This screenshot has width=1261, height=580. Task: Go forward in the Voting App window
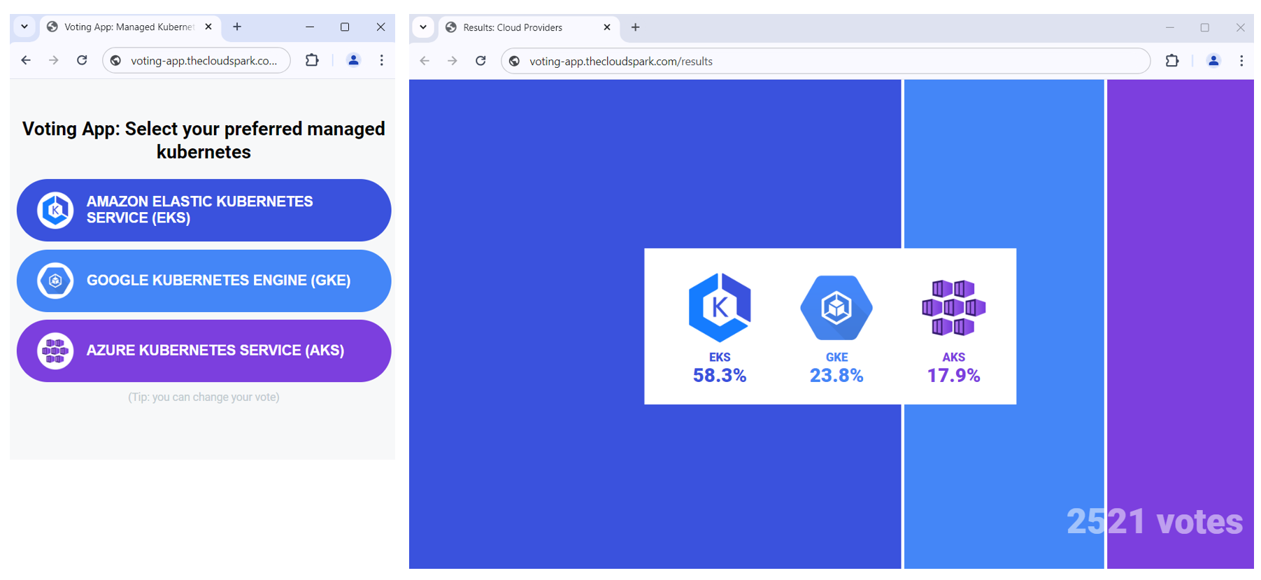[54, 60]
